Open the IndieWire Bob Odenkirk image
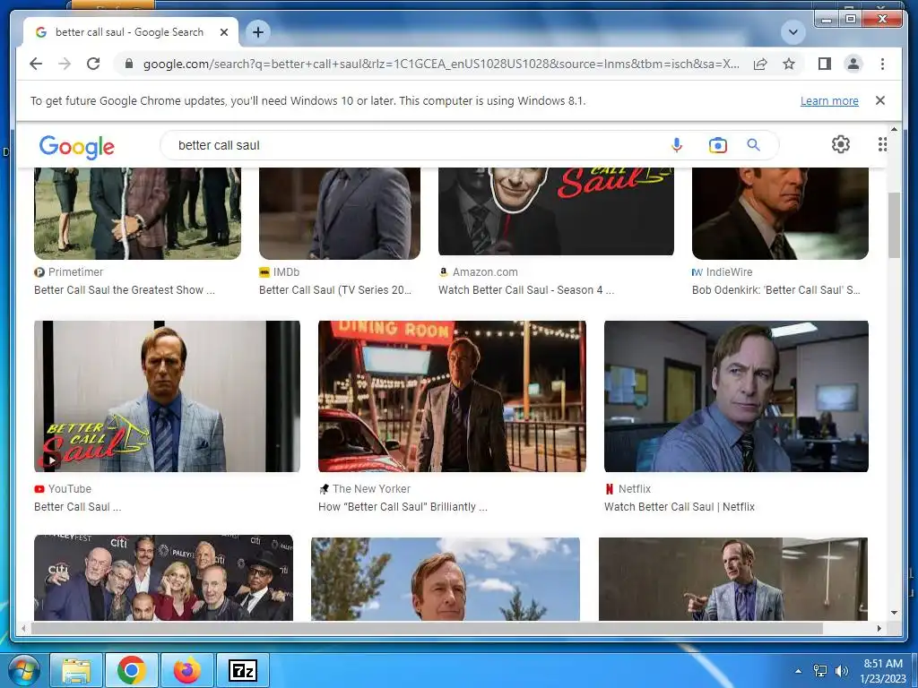Viewport: 918px width, 688px height. point(780,213)
